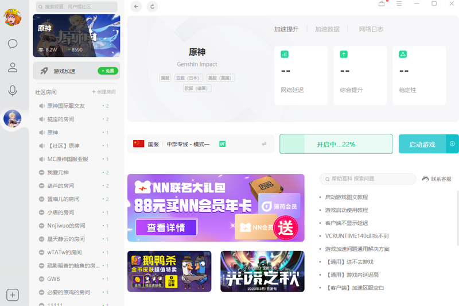This screenshot has height=306, width=459.
Task: Select the 欧服（德国）server tag
Action: [x=197, y=88]
